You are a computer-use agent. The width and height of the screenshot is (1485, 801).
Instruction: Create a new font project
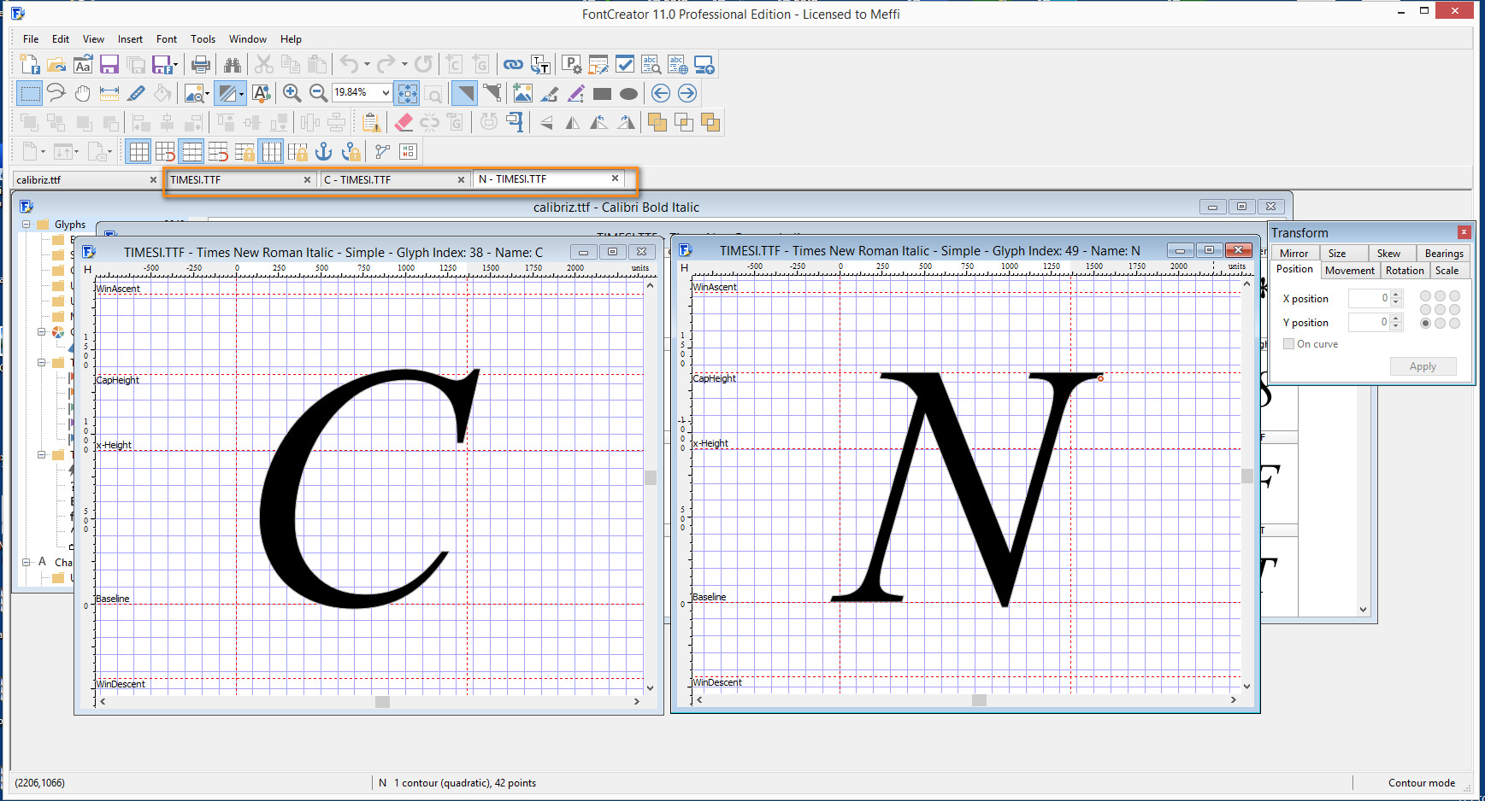tap(30, 65)
